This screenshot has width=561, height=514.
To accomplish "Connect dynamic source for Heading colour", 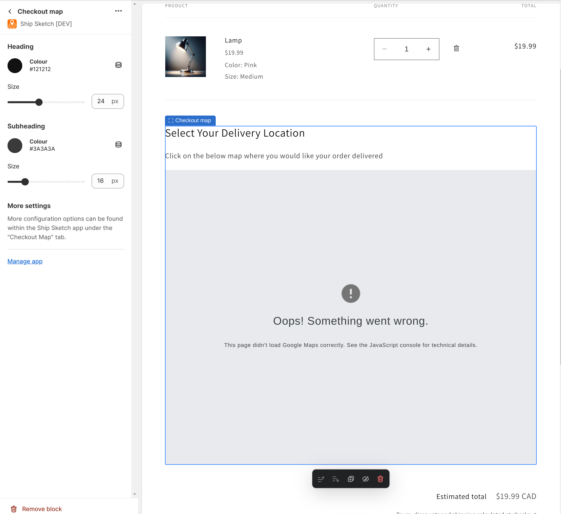I will [118, 65].
